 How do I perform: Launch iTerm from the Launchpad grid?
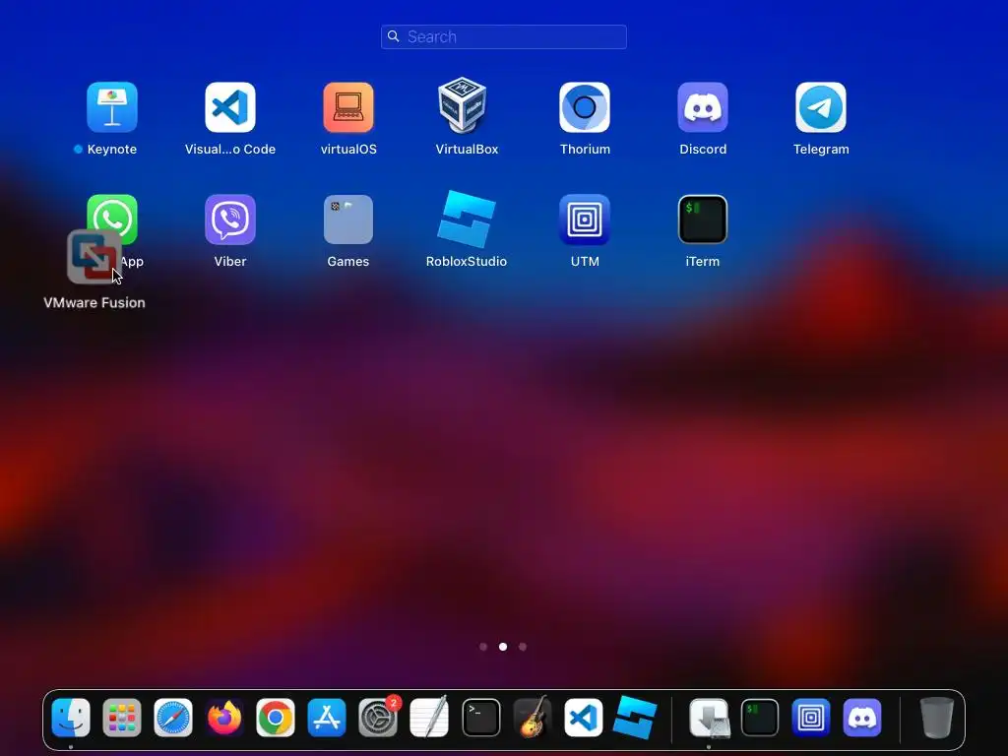[703, 220]
